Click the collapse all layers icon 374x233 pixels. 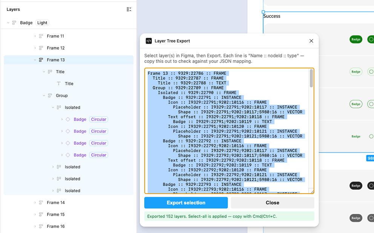pos(129,9)
